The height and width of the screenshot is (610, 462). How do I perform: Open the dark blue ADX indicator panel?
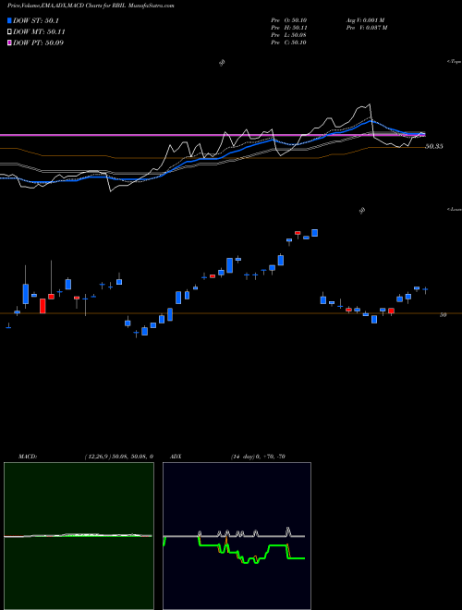(x=237, y=536)
